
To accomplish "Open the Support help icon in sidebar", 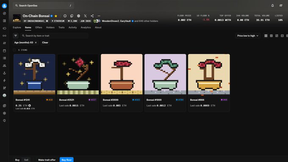I will click(4, 121).
